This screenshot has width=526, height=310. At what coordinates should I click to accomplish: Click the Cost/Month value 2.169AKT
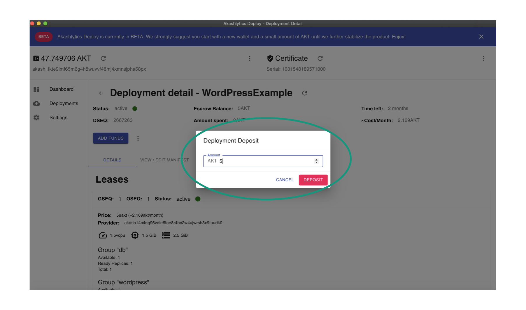click(x=408, y=120)
